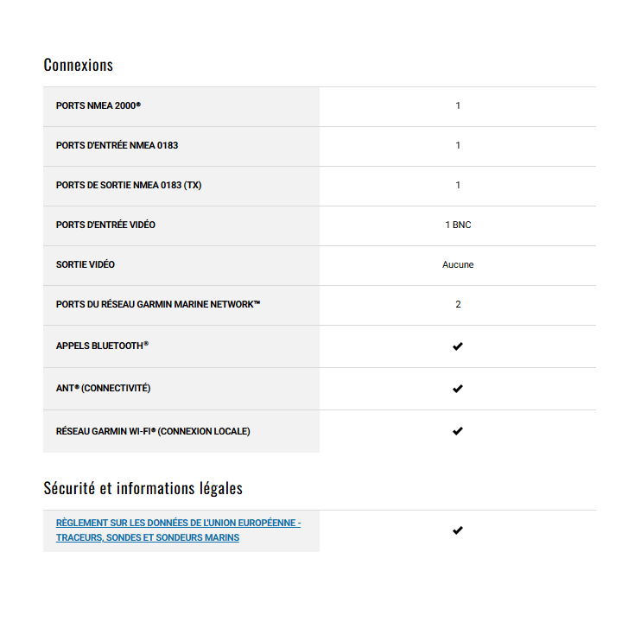Click the Ports NMEA 2000 label
622x622 pixels.
click(98, 105)
